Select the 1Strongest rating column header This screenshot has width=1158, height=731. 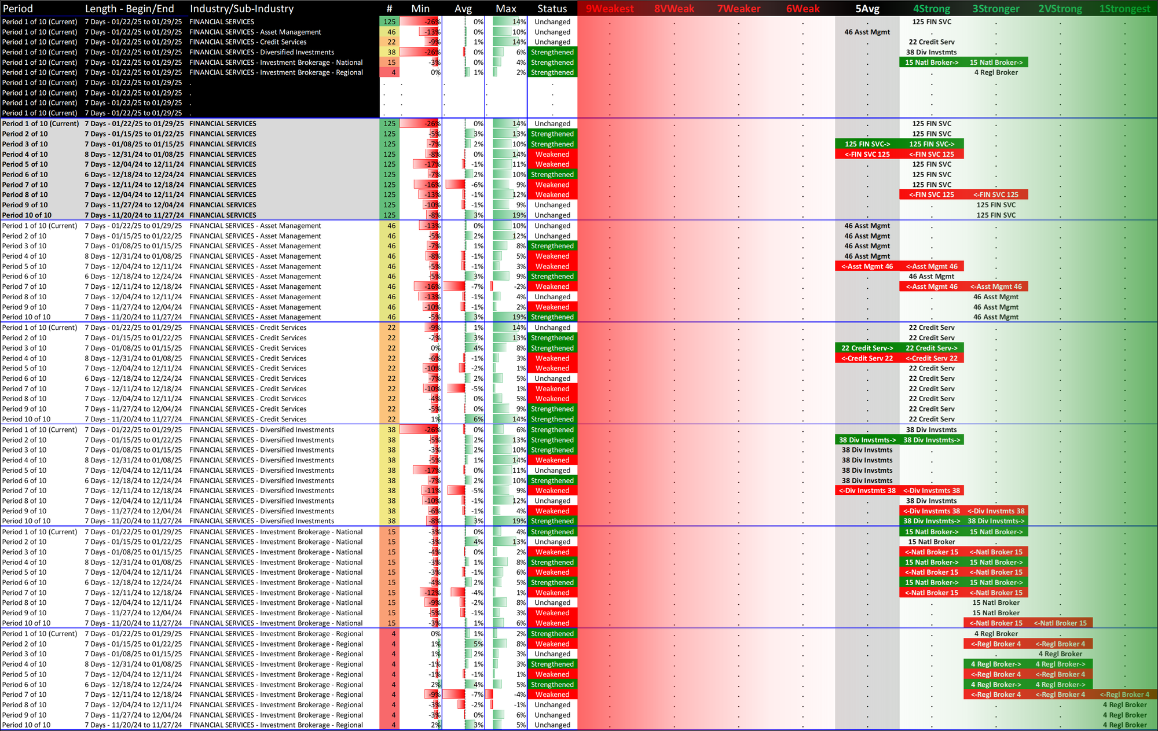[1124, 9]
